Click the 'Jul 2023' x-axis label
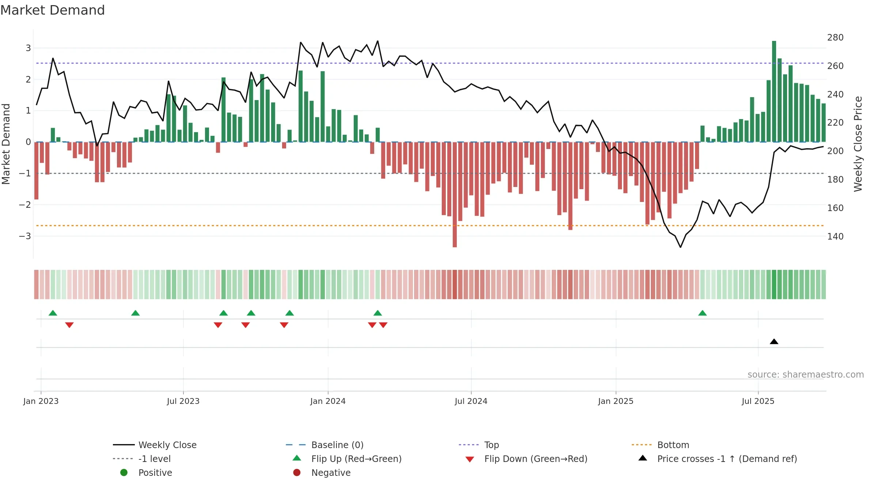 (183, 401)
